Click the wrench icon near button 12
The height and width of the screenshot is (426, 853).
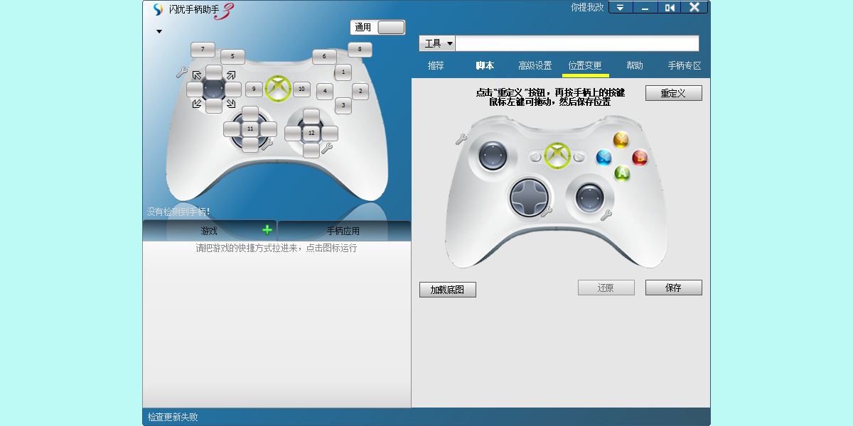[x=327, y=149]
